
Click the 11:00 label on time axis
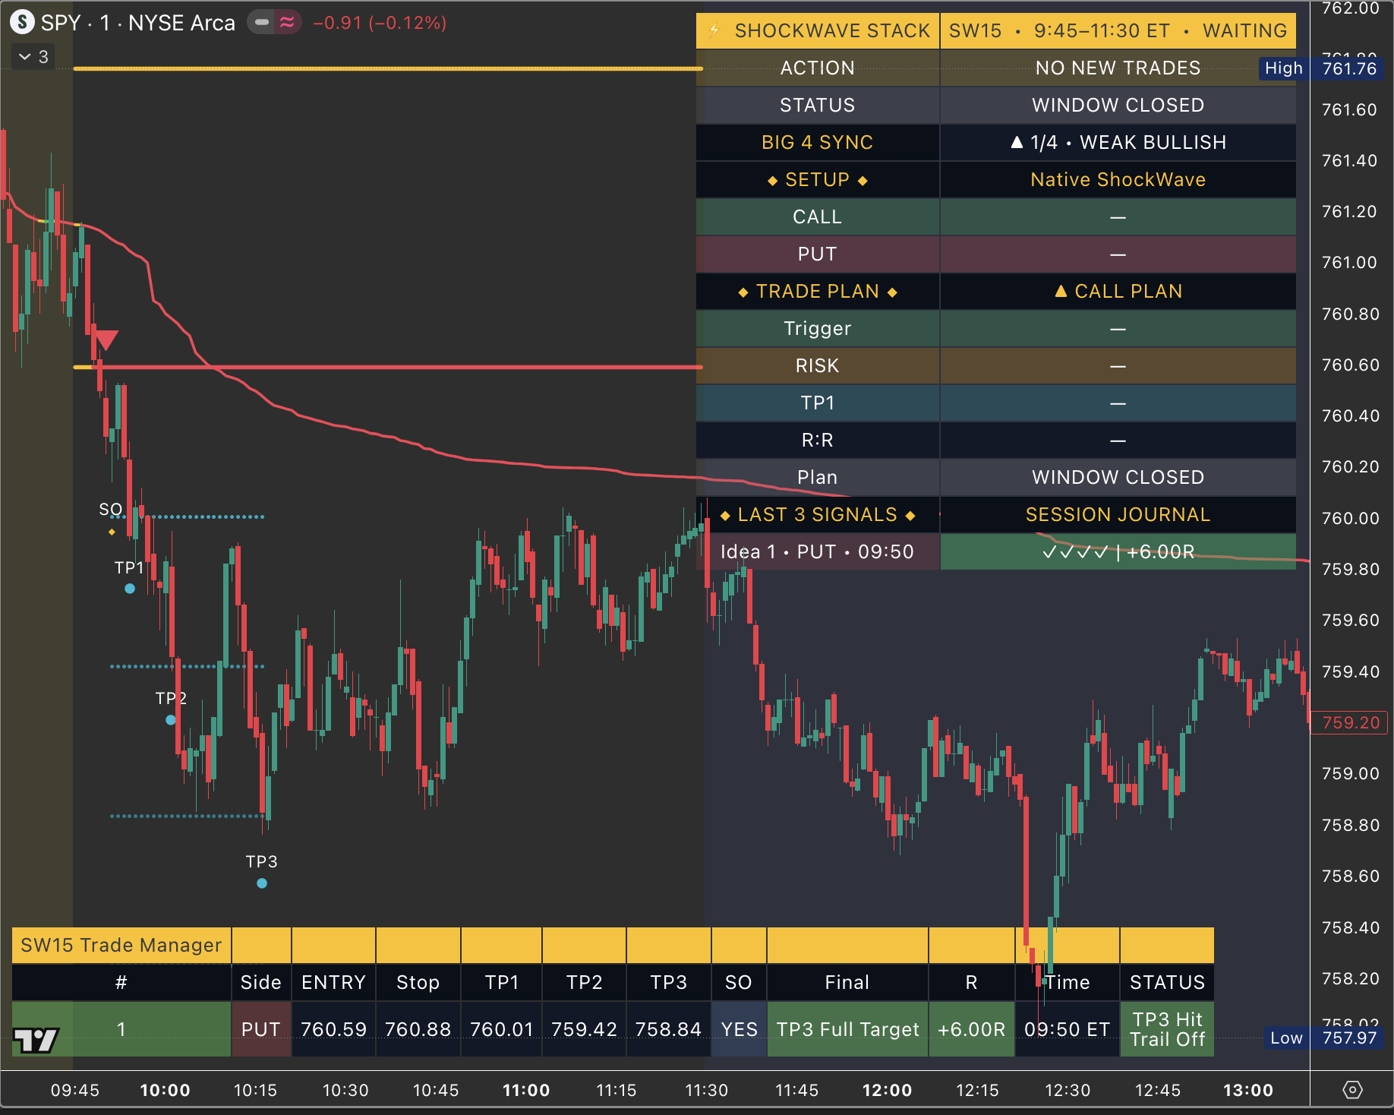tap(526, 1091)
